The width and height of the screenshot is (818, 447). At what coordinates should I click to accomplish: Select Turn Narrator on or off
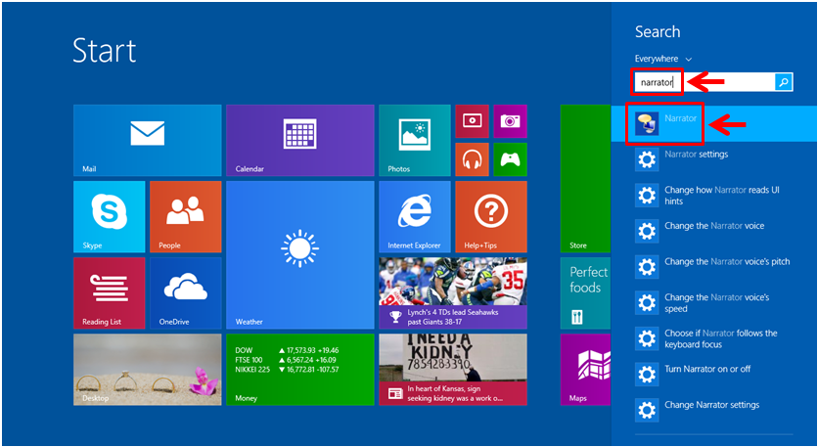(x=714, y=374)
